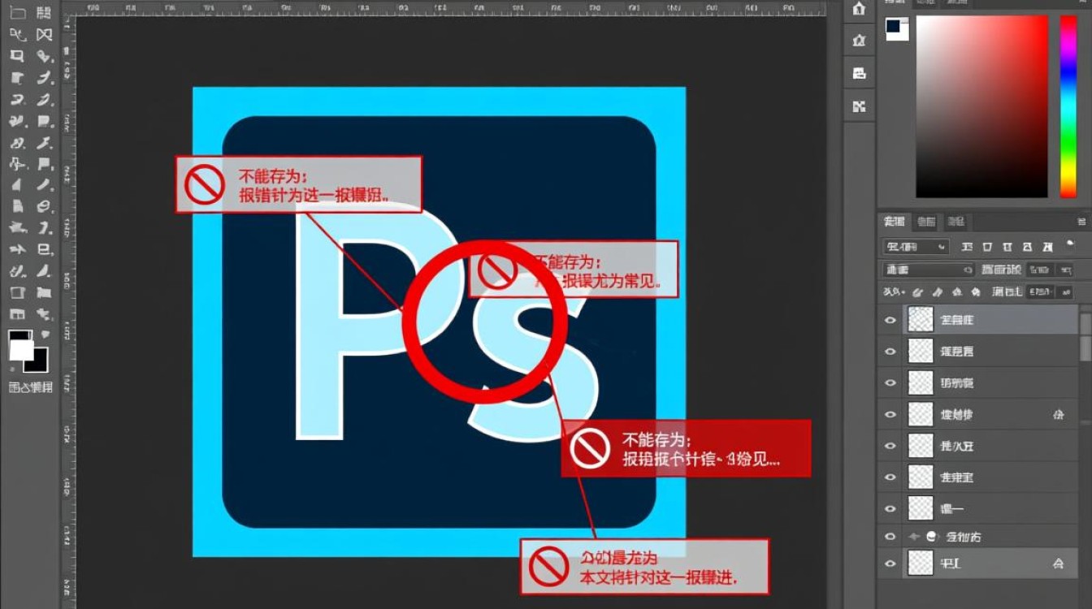Open the third icon in collapsed panel dock
The height and width of the screenshot is (609, 1092).
(859, 73)
